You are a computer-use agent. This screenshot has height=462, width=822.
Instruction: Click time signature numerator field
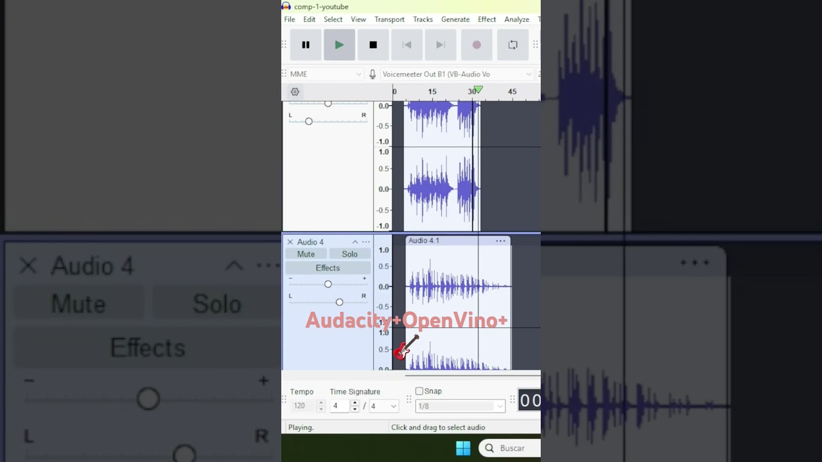(340, 406)
